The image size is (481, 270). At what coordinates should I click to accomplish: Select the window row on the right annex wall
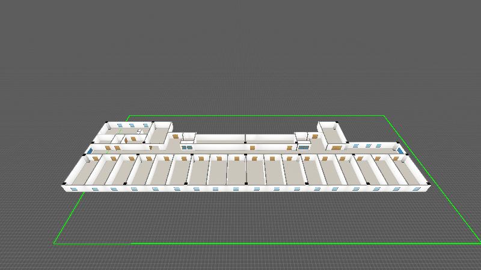(370, 145)
